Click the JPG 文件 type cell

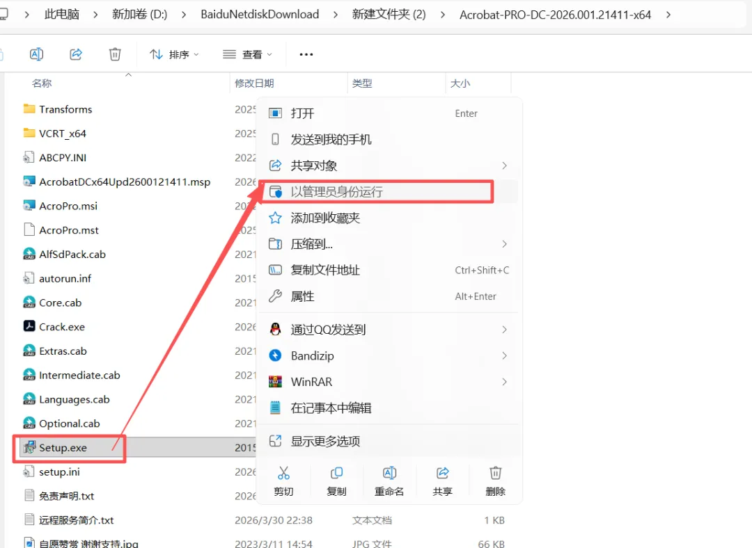click(372, 544)
